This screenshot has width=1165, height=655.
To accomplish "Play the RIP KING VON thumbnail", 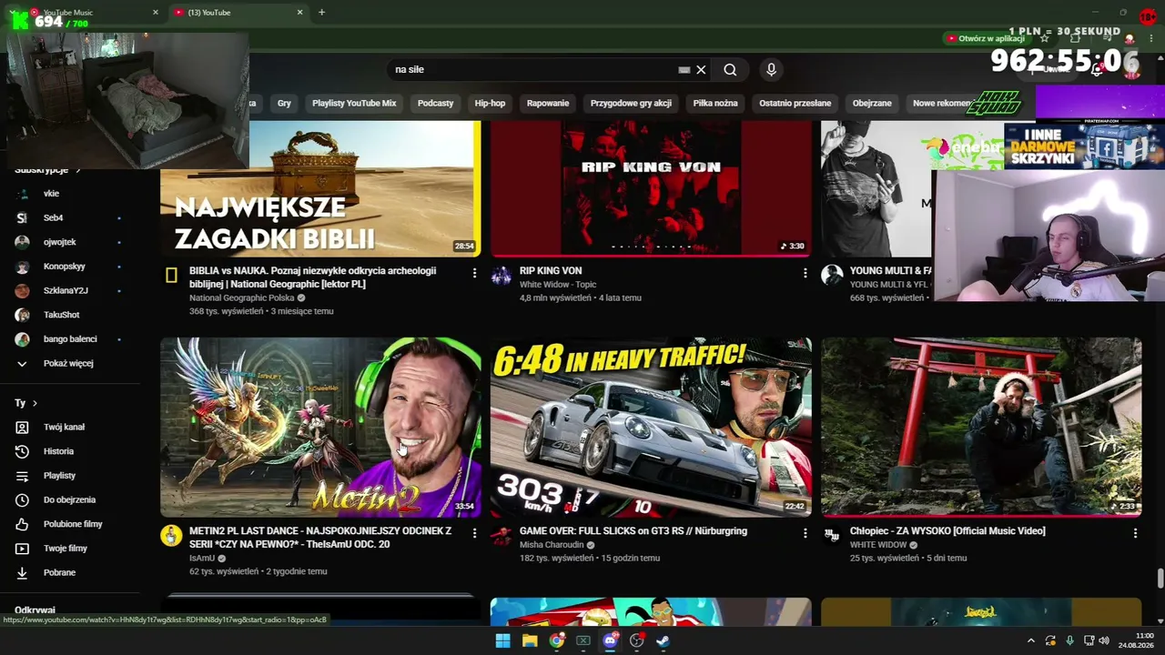I will click(651, 188).
